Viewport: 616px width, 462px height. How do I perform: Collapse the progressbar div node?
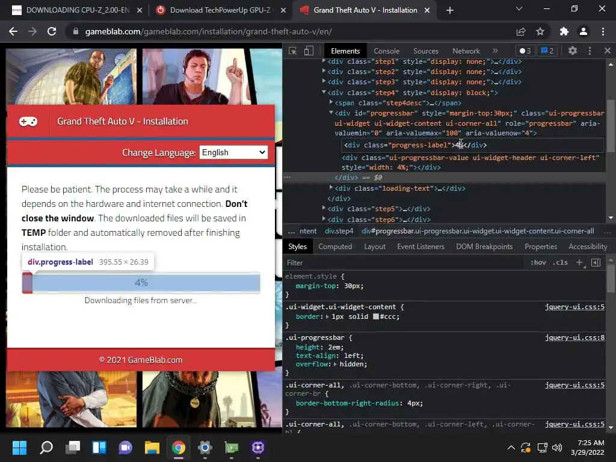tap(331, 112)
